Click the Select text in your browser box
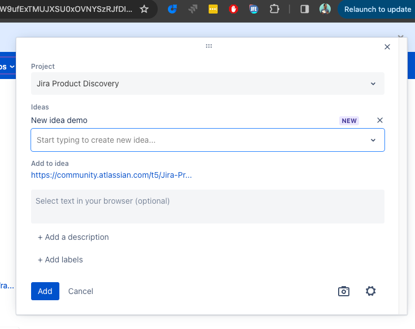The width and height of the screenshot is (415, 329). pyautogui.click(x=207, y=207)
